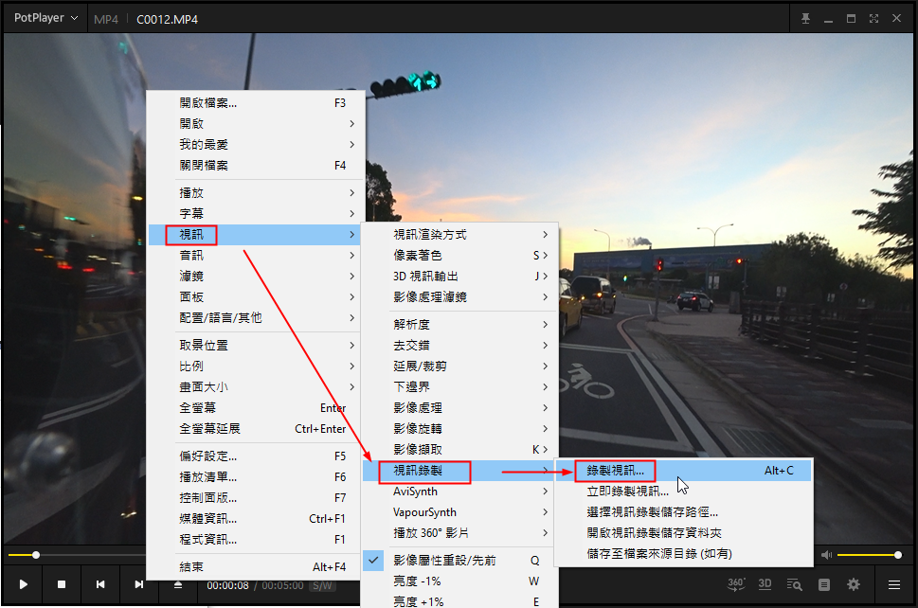Open 視訊錄製 submenu
918x608 pixels.
pos(459,471)
